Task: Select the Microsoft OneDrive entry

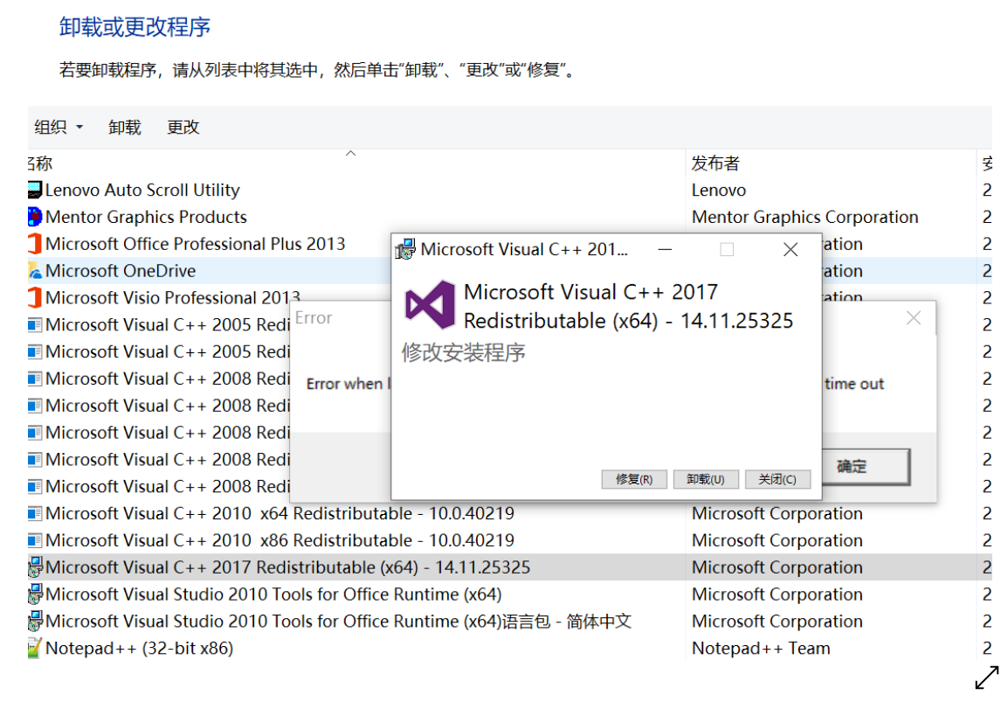Action: (121, 271)
